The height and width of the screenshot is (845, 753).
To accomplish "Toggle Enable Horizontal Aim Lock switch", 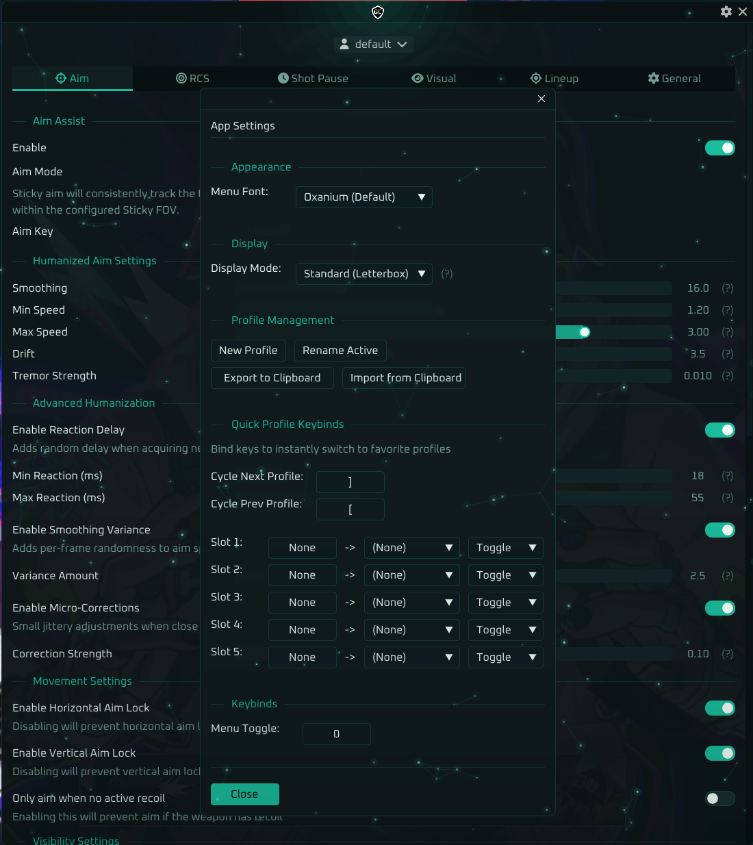I will 720,708.
